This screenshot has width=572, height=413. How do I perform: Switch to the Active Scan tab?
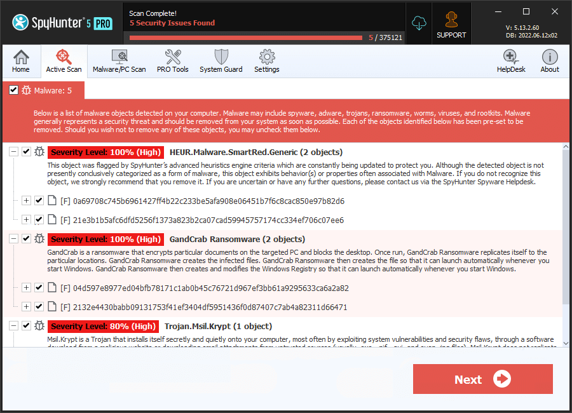(64, 61)
